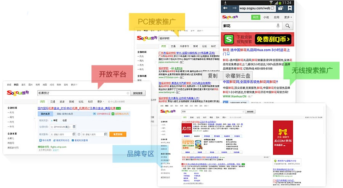Tap the bookmark star icon
Viewport: 343px width, 188px height.
tap(289, 8)
